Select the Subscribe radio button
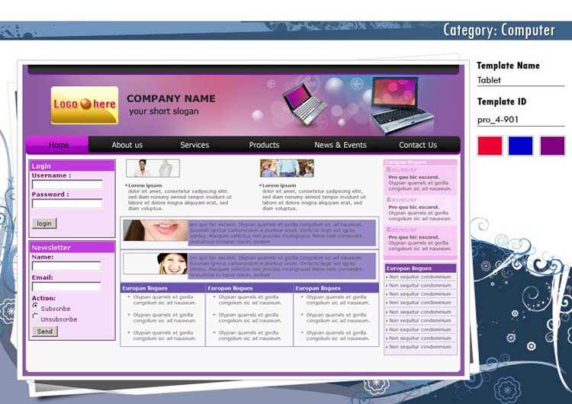Image resolution: width=572 pixels, height=404 pixels. coord(35,306)
